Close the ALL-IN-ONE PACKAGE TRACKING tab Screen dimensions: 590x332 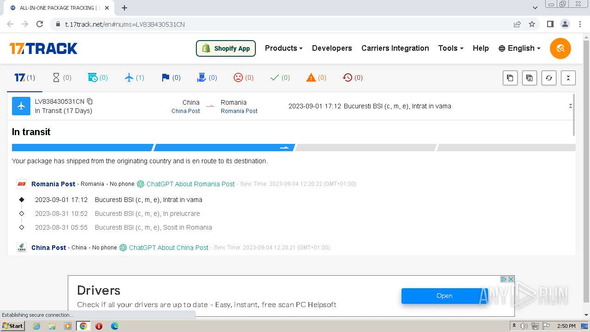click(x=107, y=8)
